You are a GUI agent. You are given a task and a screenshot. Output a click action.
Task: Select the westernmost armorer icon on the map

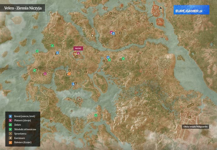click(x=45, y=74)
